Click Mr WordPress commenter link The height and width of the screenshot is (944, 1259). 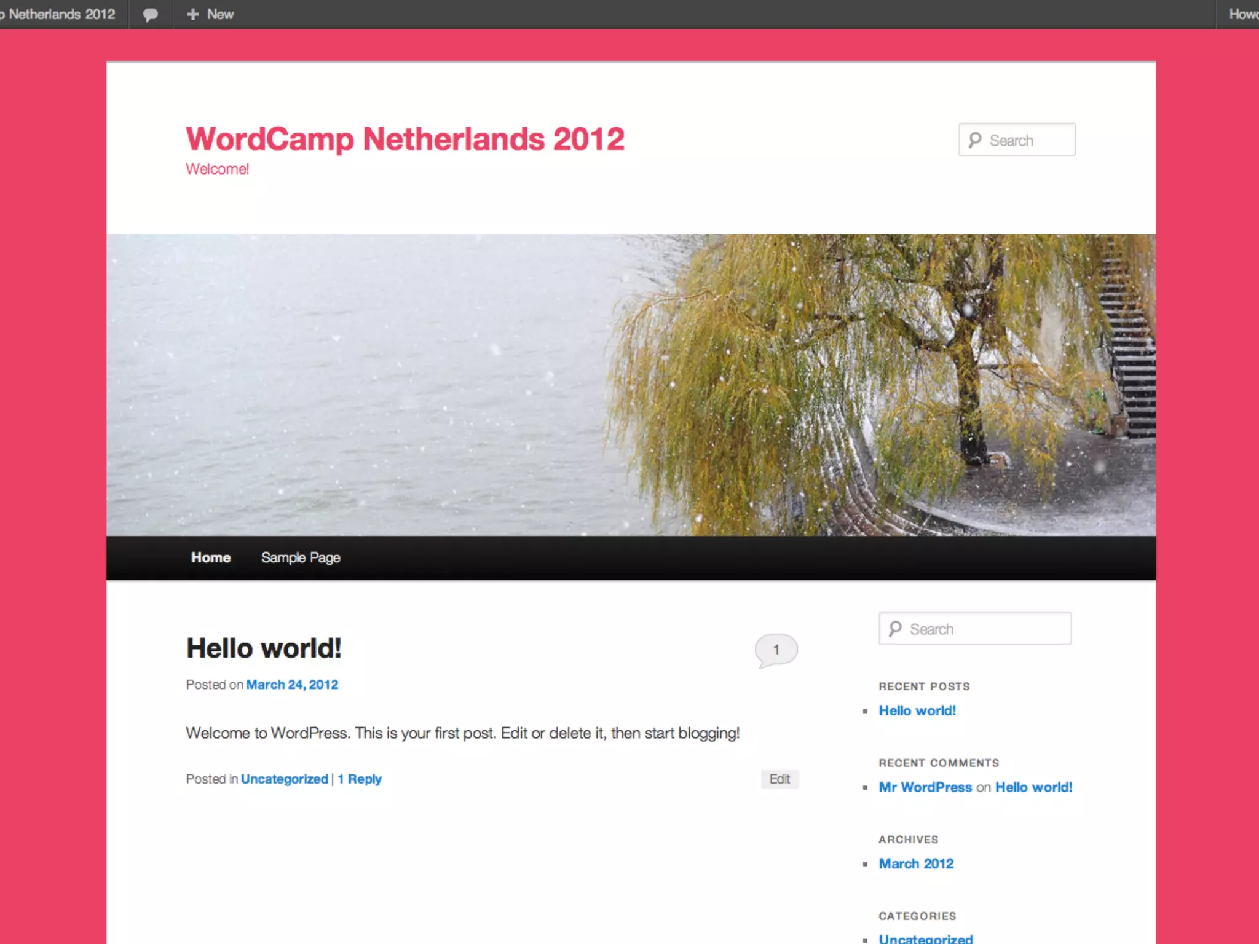[x=925, y=787]
